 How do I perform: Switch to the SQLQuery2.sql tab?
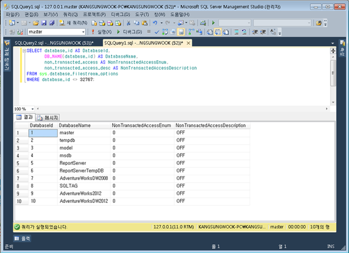[x=54, y=43]
